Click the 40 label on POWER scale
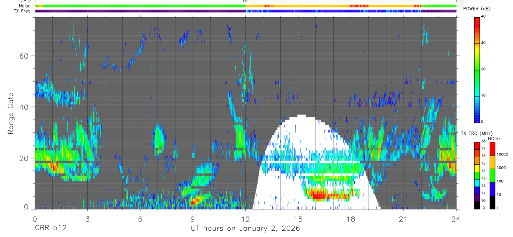This screenshot has width=513, height=237. (484, 16)
